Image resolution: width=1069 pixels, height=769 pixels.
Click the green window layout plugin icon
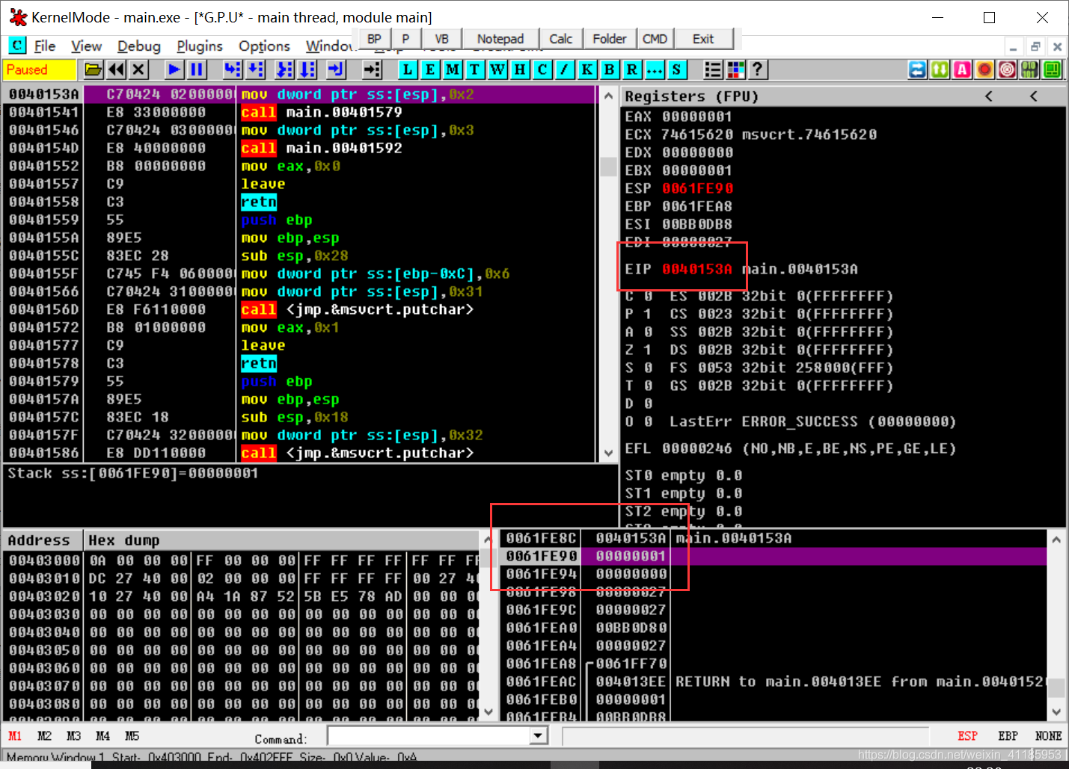1052,70
